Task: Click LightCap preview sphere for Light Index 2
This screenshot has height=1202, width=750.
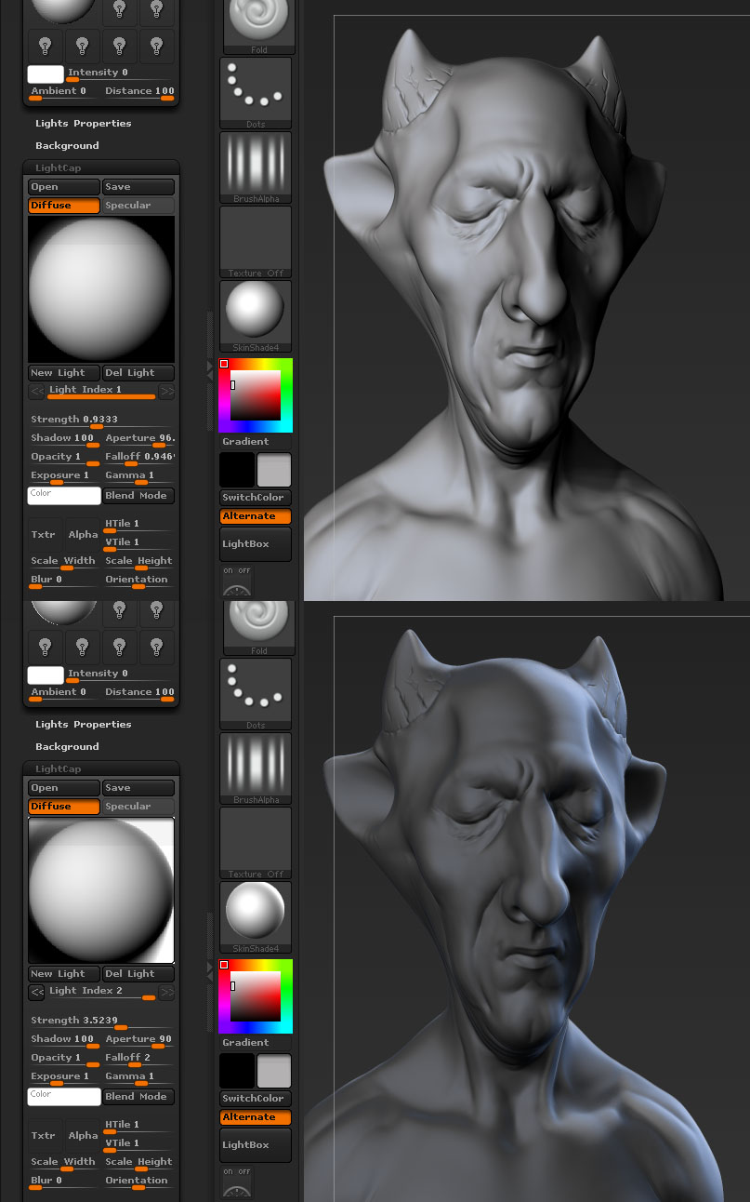Action: pyautogui.click(x=101, y=890)
